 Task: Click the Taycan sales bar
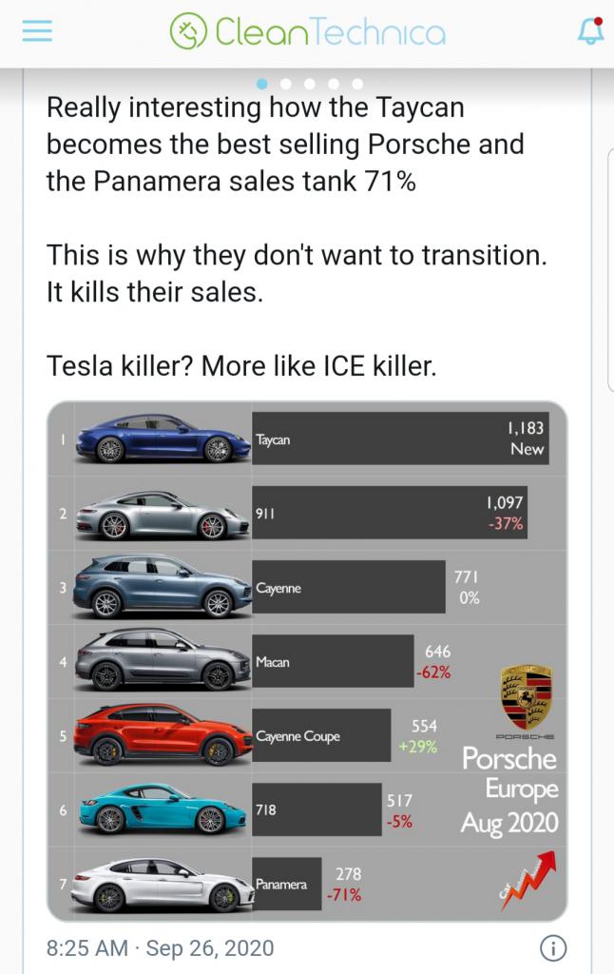tap(400, 438)
